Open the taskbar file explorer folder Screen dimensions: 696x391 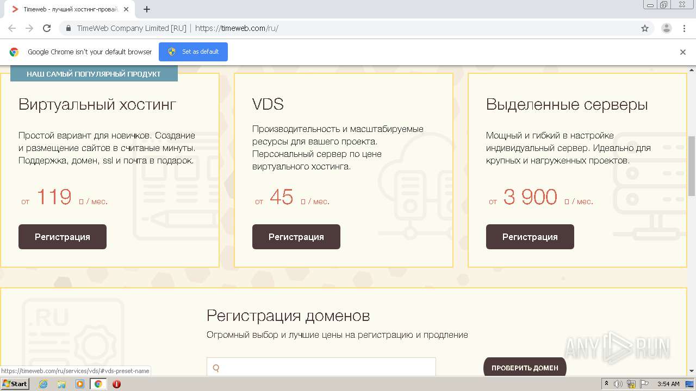pos(61,384)
